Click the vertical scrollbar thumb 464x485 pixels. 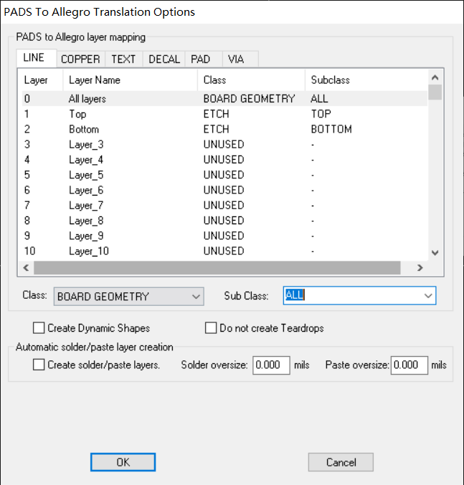click(435, 92)
